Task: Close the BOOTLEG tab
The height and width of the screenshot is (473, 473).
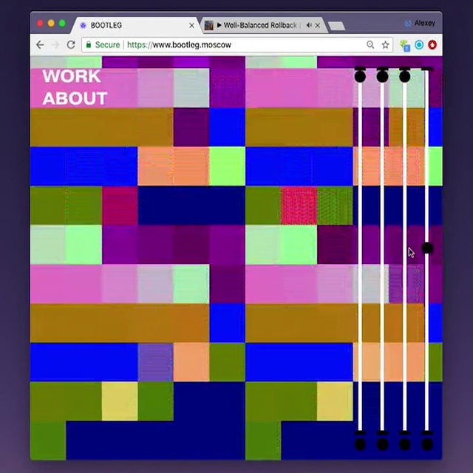Action: 192,25
